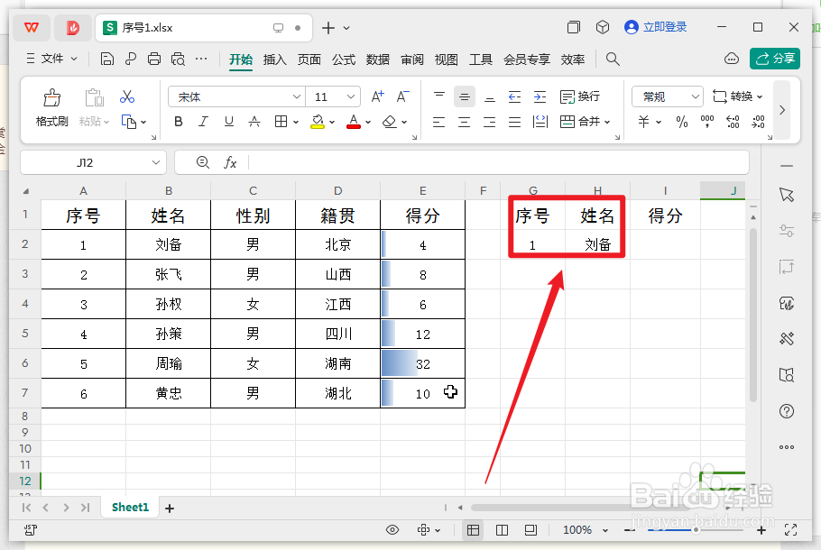The width and height of the screenshot is (821, 550).
Task: Click the Search icon in the title bar
Action: point(613,60)
